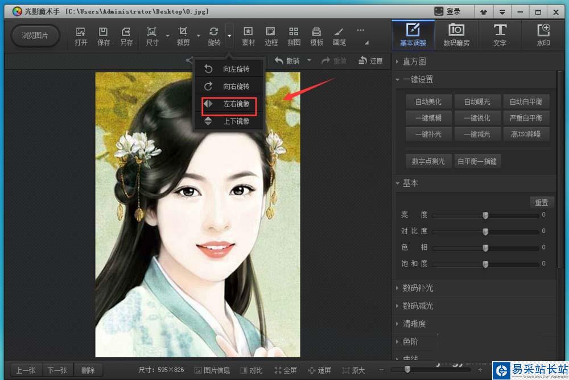Save the picture using 保存 icon
The height and width of the screenshot is (380, 569).
click(104, 36)
